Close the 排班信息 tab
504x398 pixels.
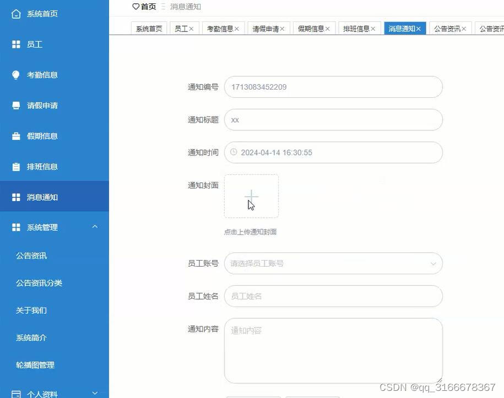tap(373, 29)
